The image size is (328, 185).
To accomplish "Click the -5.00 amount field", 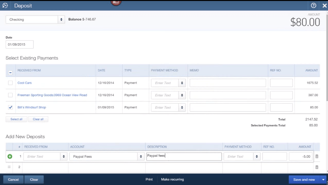I will tap(301, 156).
